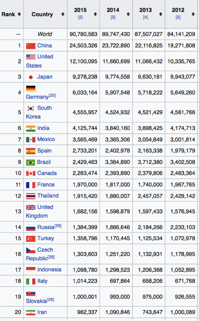Click the Russia flag icon
This screenshot has width=199, height=322.
(x=31, y=227)
